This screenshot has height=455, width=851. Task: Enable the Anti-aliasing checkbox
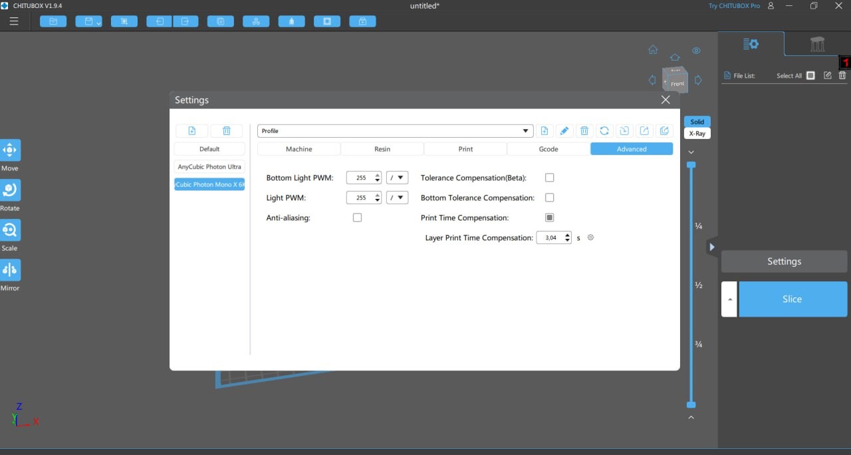[357, 218]
